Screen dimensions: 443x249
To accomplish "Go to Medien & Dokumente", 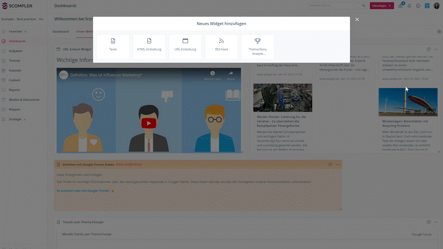I will [x=24, y=100].
